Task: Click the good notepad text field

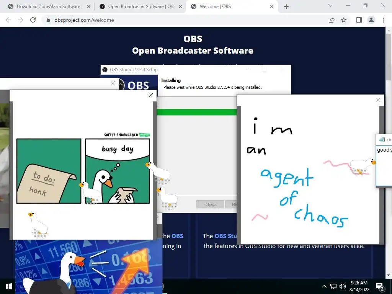Action: 384,166
